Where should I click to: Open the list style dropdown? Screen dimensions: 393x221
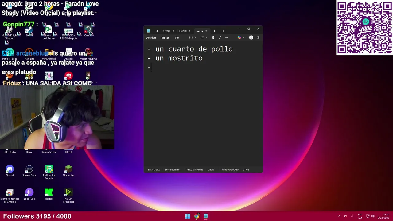coord(204,37)
